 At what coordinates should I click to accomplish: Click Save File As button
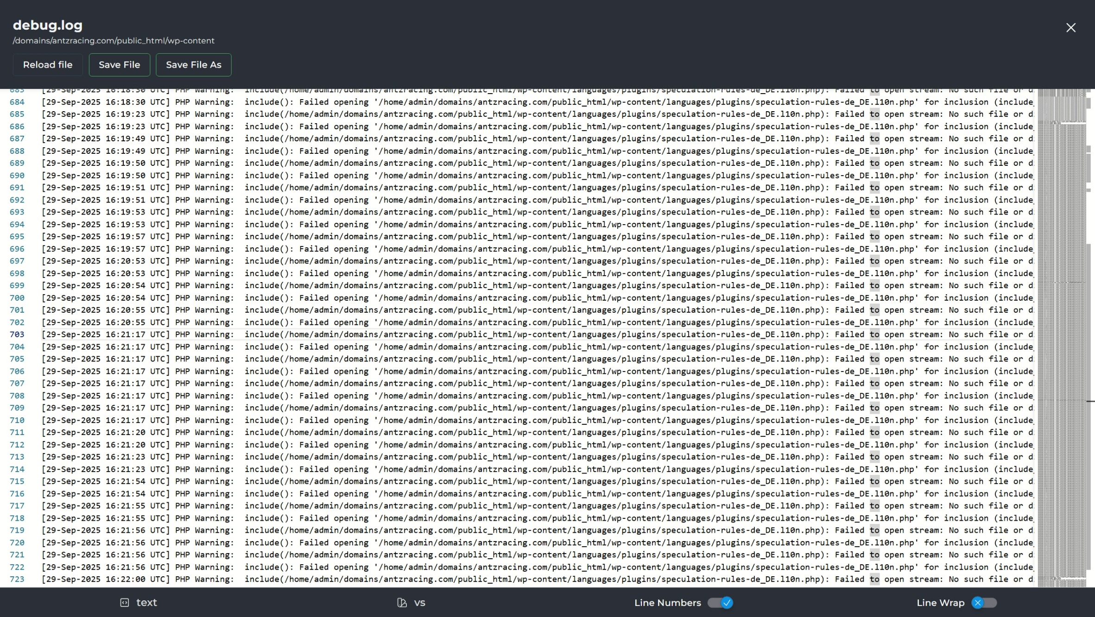[x=194, y=65]
